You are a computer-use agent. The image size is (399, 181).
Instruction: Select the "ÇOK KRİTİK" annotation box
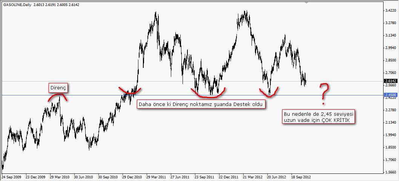pos(319,117)
